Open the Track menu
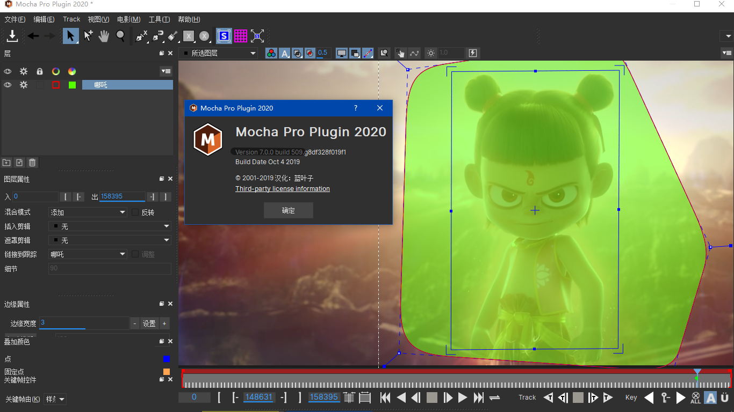This screenshot has width=734, height=412. pos(71,19)
